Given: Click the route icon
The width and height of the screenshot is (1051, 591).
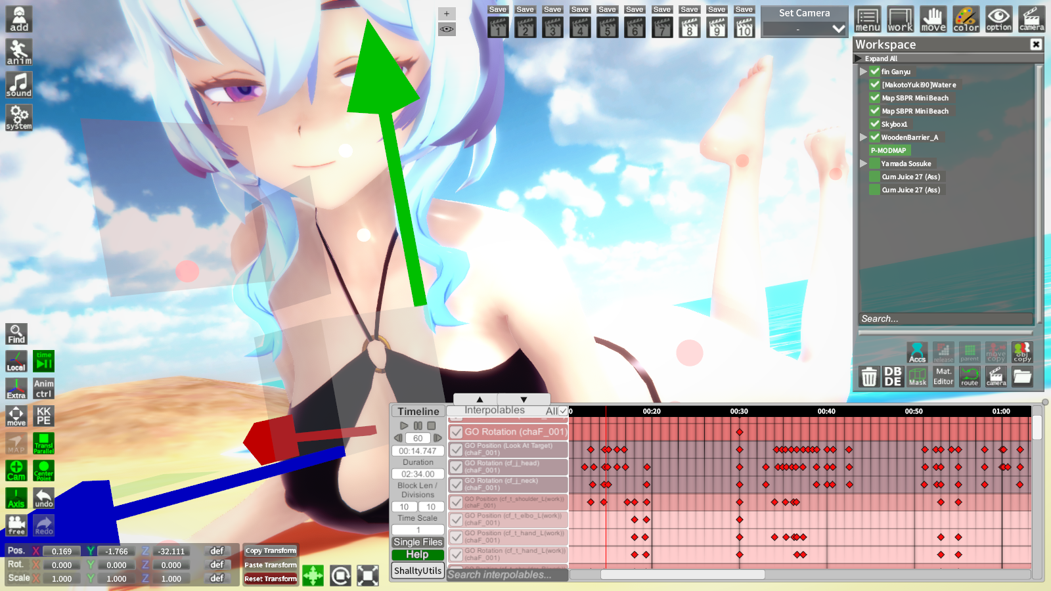Looking at the screenshot, I should pyautogui.click(x=970, y=377).
